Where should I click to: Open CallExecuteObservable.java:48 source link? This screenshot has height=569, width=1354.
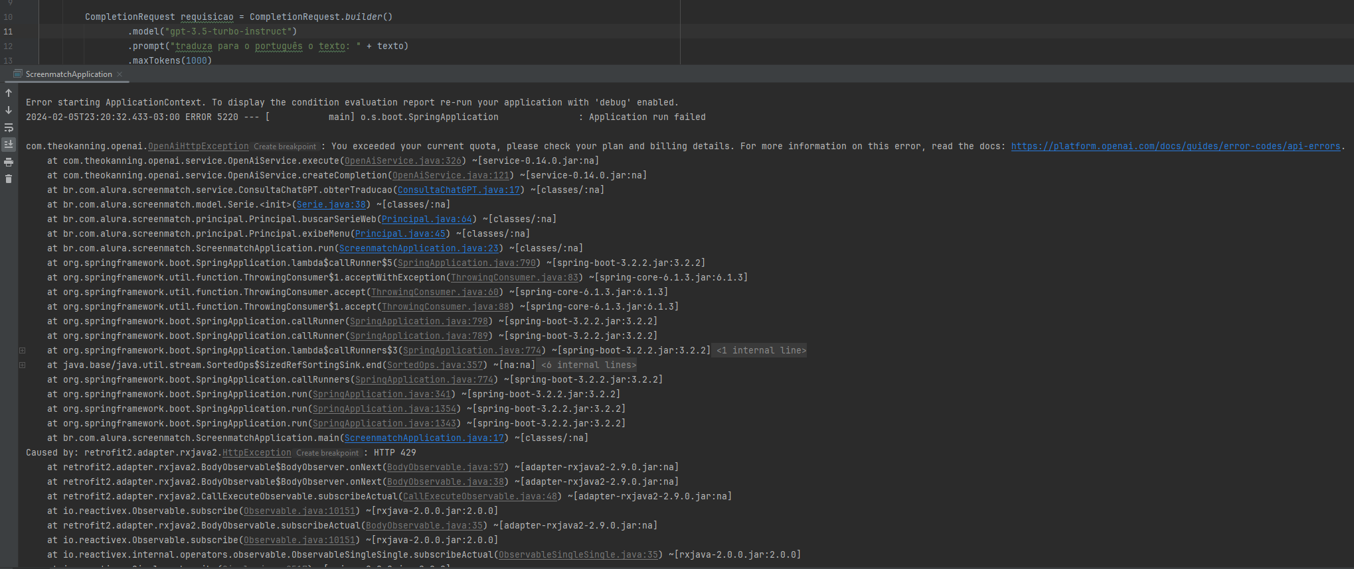[x=479, y=496]
